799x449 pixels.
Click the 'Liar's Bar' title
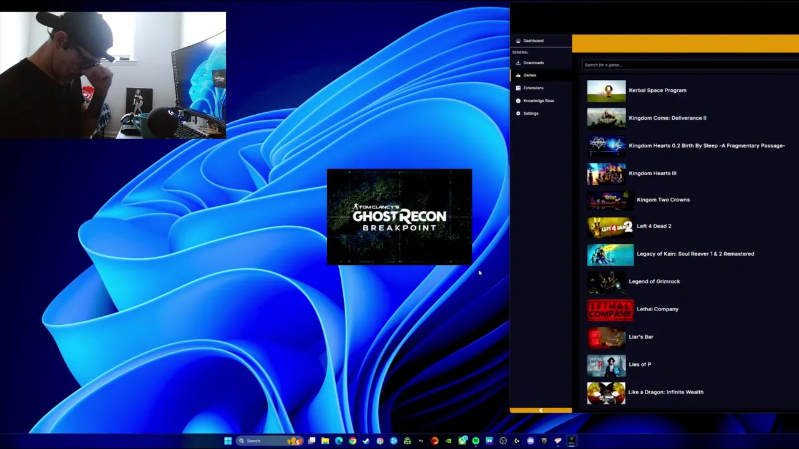[641, 337]
